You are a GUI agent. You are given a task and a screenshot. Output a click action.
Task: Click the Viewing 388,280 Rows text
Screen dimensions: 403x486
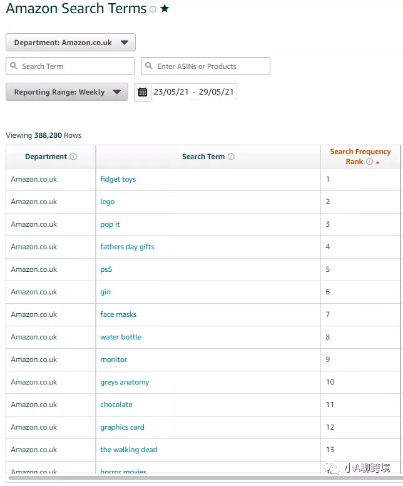click(x=44, y=135)
